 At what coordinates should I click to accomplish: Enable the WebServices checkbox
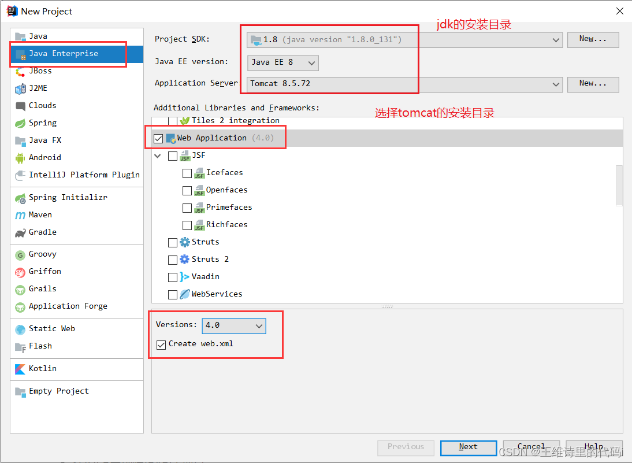[x=173, y=294]
